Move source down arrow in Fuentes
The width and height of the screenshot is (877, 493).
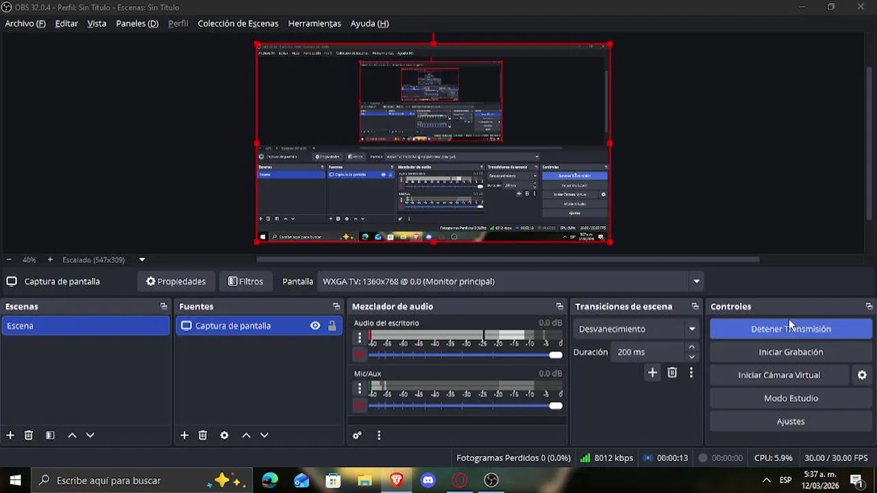coord(264,435)
